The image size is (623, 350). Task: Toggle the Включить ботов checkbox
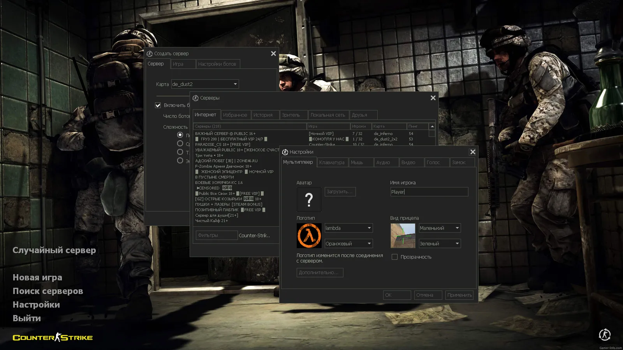158,105
